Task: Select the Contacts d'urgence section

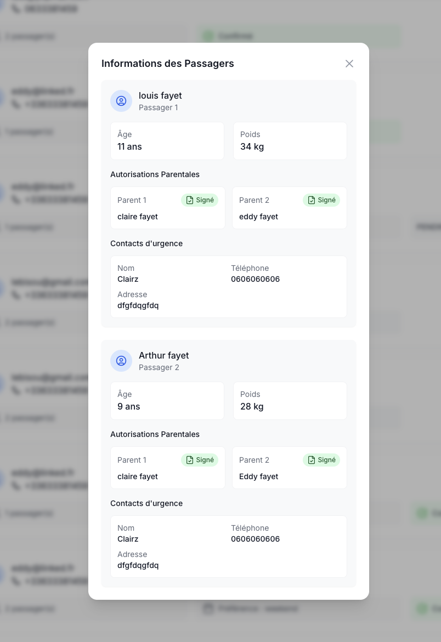Action: tap(146, 243)
